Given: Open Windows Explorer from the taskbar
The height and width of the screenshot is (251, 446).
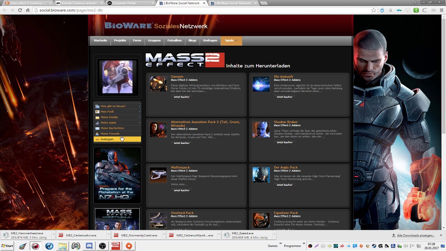Looking at the screenshot, I should pyautogui.click(x=62, y=246).
